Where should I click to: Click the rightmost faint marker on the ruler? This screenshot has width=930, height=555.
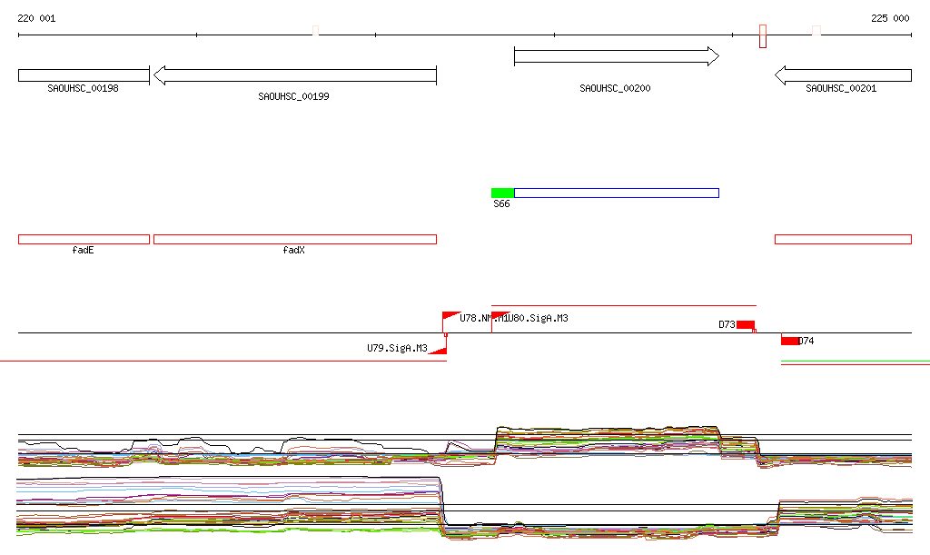(x=816, y=31)
